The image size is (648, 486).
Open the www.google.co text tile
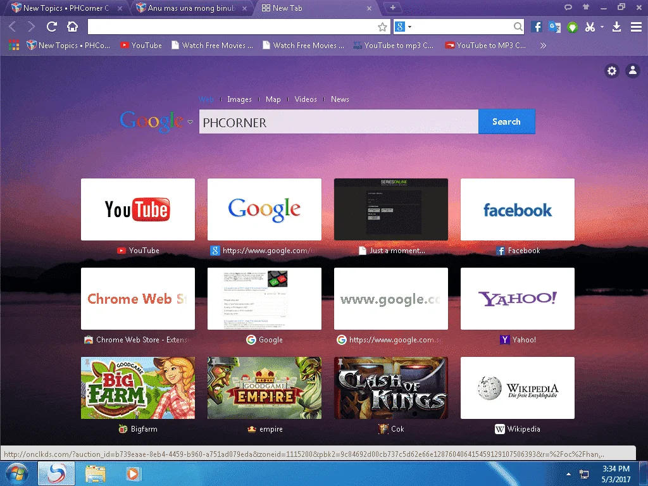(x=390, y=299)
